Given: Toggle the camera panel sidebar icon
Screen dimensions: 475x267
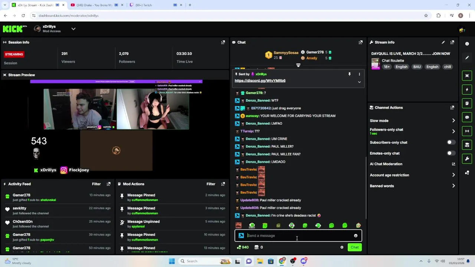Looking at the screenshot, I should [x=467, y=145].
